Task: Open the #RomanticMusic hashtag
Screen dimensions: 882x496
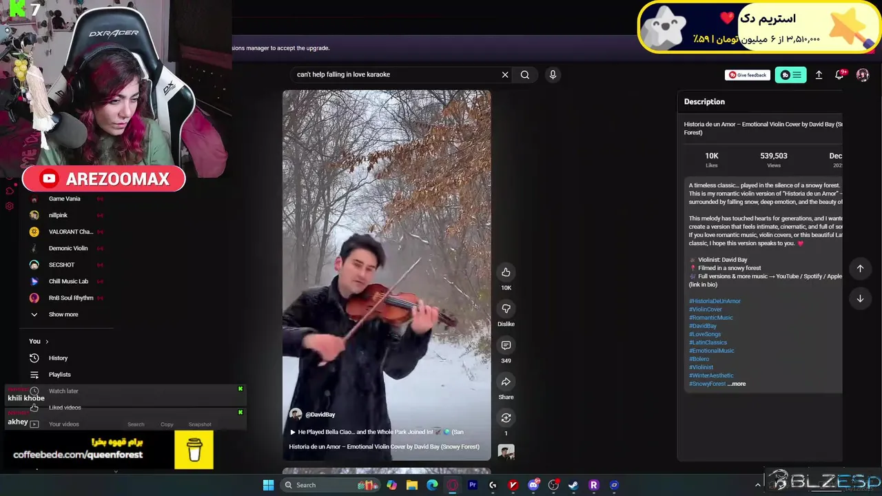Action: click(x=711, y=318)
